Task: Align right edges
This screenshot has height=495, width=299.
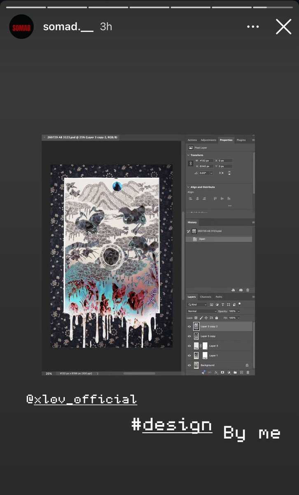Action: [204, 198]
